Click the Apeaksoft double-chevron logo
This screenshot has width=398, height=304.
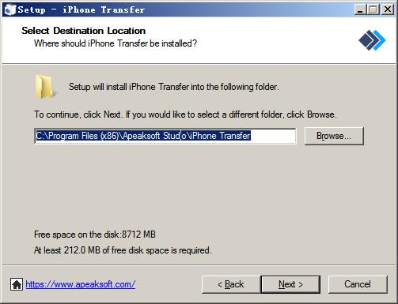point(372,40)
